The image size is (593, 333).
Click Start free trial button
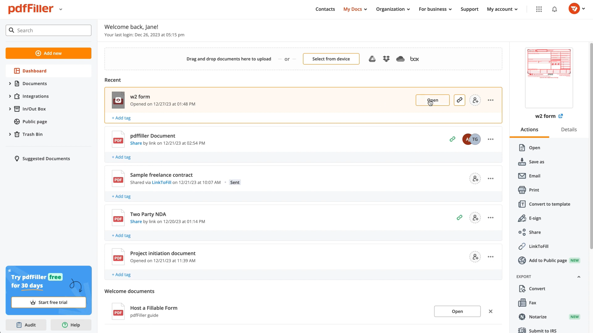click(49, 302)
